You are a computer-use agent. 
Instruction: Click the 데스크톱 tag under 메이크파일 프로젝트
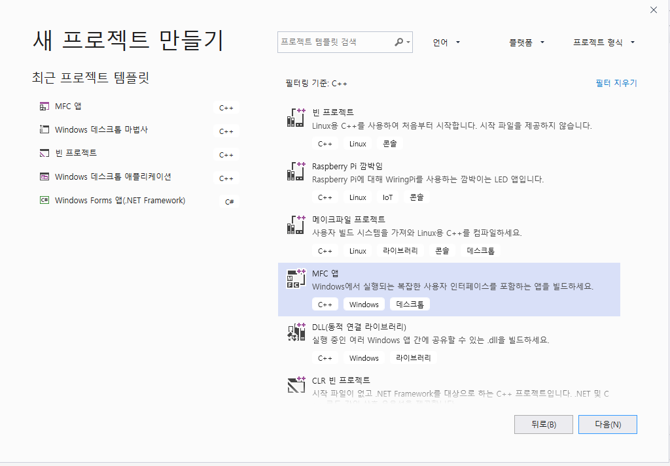(x=480, y=251)
